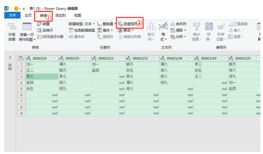Viewport: 263px width, 154px height.
Task: Click Replace Values (替换值) button
Action: click(106, 24)
